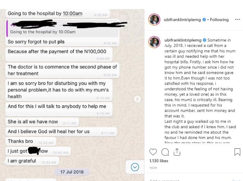Go to next image with arrow chevron
Viewport: 243px width, 181px height.
pyautogui.click(x=137, y=99)
